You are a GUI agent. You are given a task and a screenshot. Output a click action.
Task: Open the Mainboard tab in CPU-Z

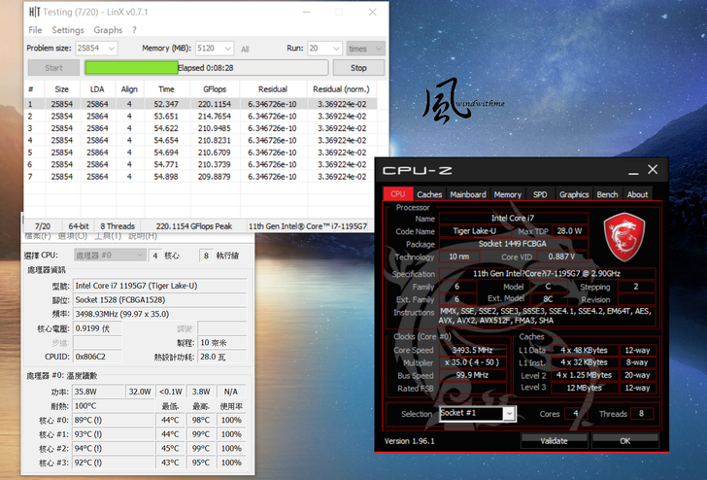(468, 194)
